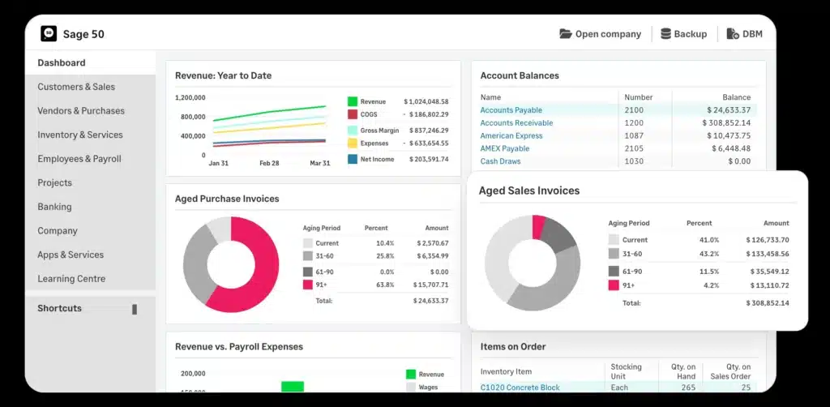830x407 pixels.
Task: Click the green Revenue legend swatch
Action: coord(353,101)
